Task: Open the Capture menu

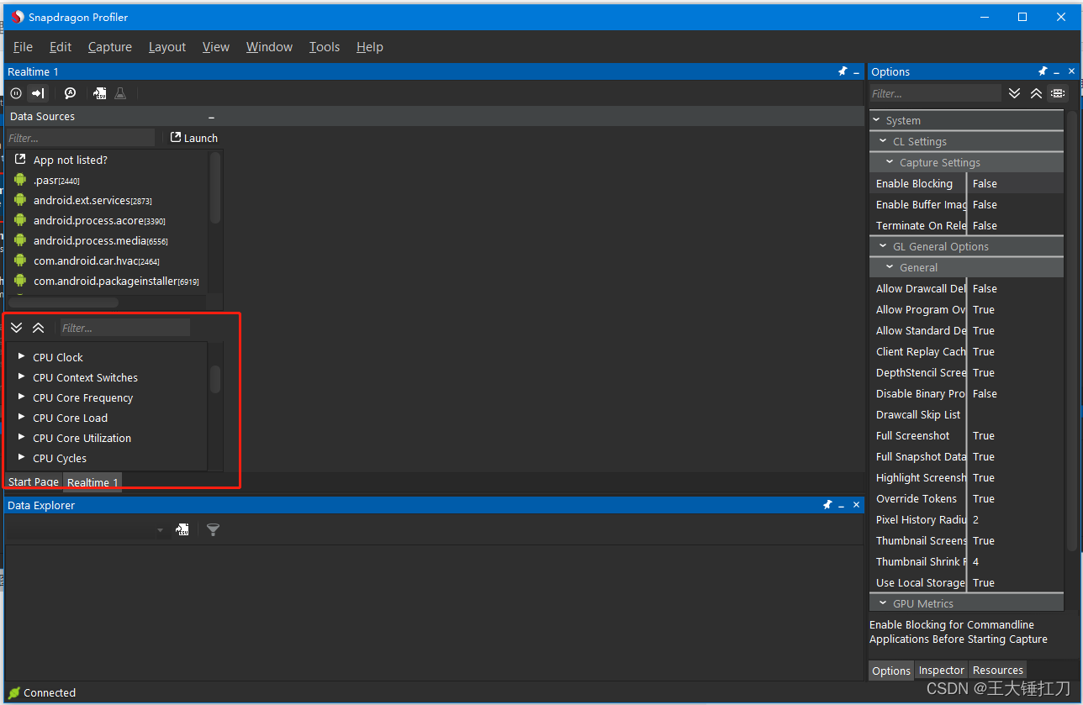Action: (x=110, y=47)
